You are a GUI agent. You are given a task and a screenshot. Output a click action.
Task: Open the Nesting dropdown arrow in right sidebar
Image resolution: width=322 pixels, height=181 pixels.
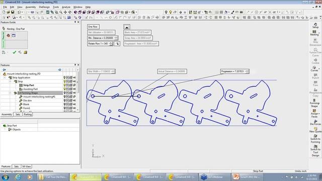[x=319, y=33]
